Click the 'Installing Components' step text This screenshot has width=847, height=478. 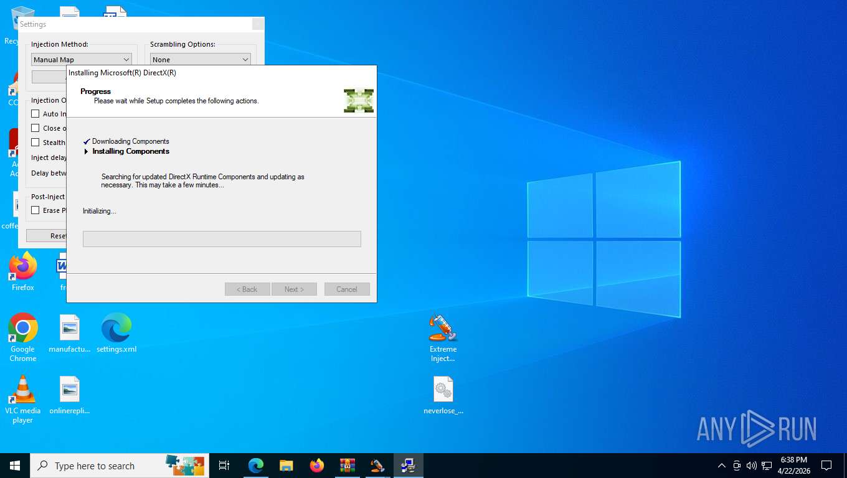(x=131, y=151)
